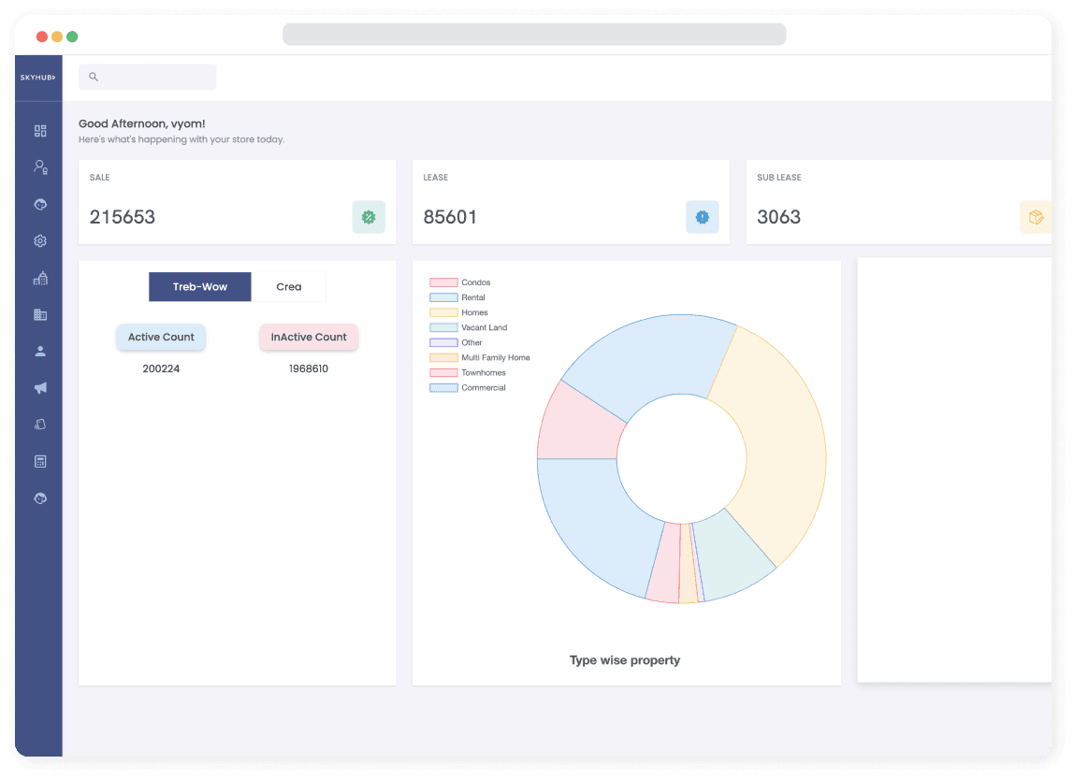
Task: Click the office building icon in the sidebar
Action: [39, 313]
